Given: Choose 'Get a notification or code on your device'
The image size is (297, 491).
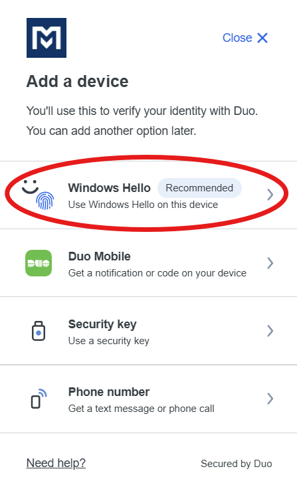Looking at the screenshot, I should (157, 273).
